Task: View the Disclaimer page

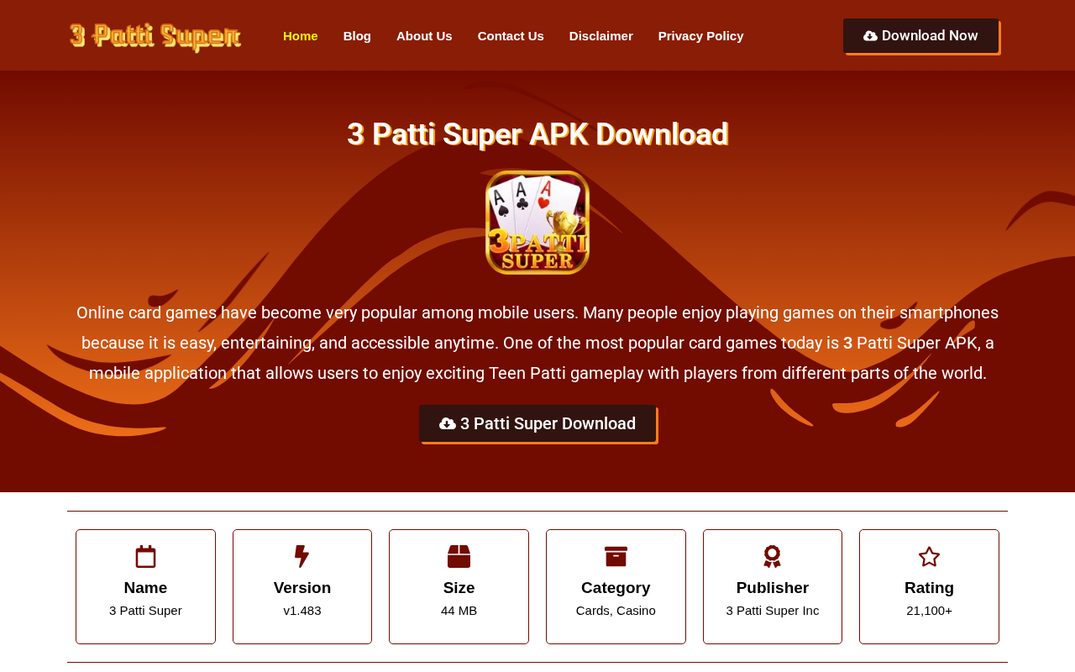Action: (601, 36)
